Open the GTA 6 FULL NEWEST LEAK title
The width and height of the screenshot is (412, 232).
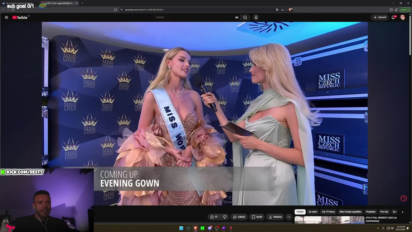(381, 219)
